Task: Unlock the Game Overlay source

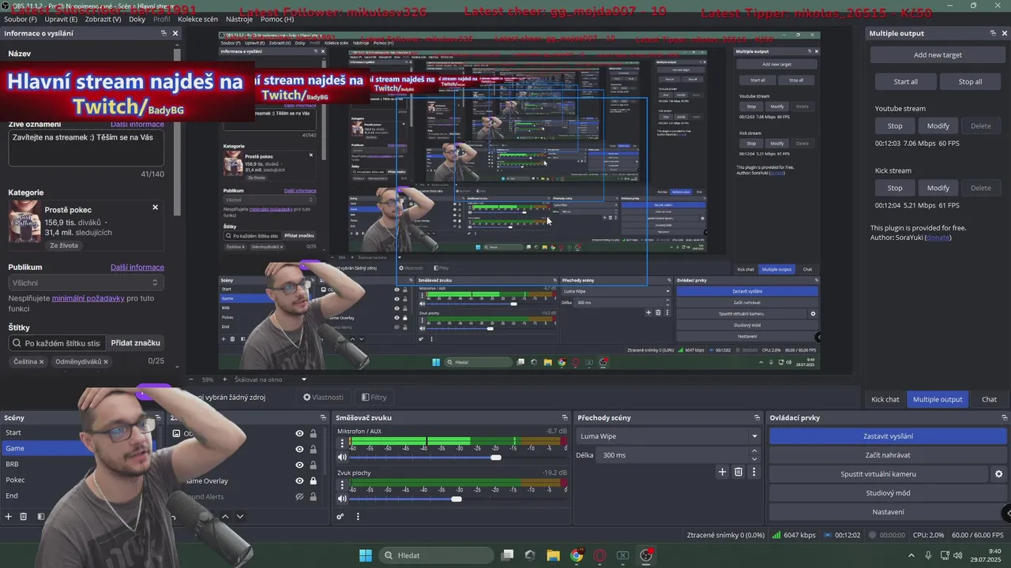Action: 314,481
